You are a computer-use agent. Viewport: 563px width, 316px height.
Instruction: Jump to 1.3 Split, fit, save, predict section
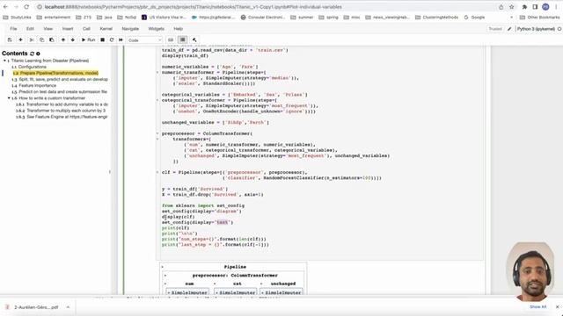coord(60,80)
